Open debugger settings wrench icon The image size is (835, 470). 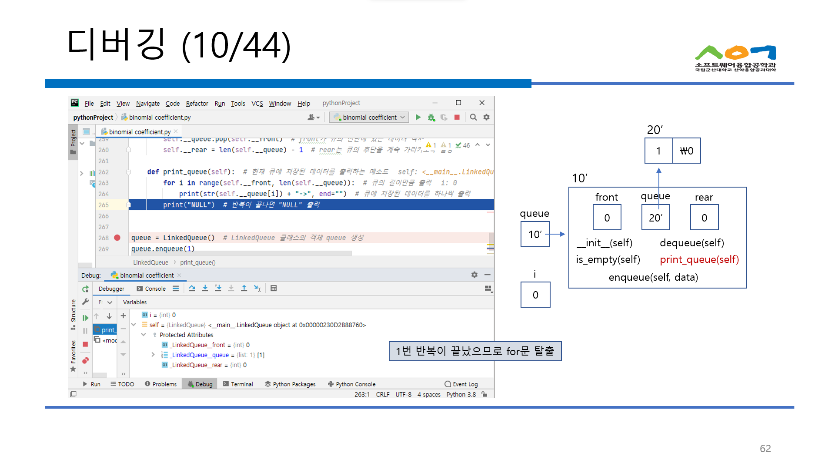tap(85, 302)
